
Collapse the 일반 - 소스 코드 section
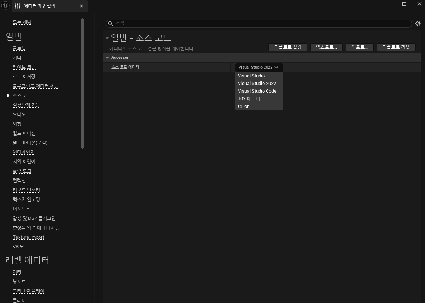coord(107,37)
